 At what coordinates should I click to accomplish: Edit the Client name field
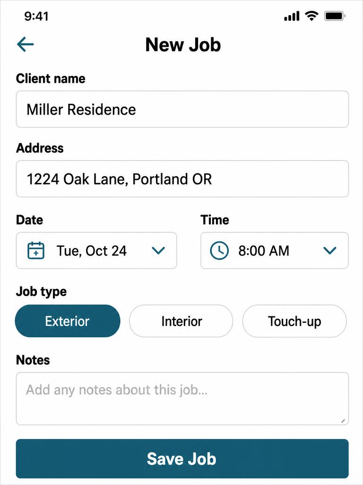[x=182, y=109]
